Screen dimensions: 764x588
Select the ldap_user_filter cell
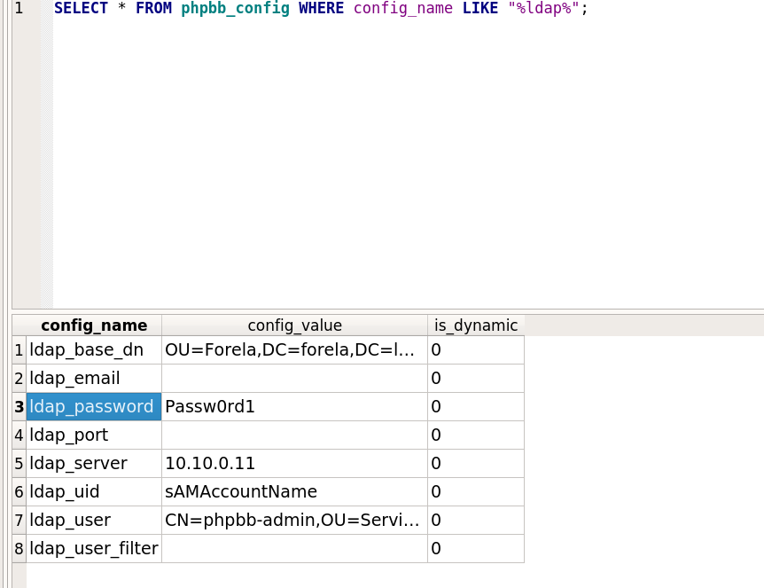tap(94, 548)
